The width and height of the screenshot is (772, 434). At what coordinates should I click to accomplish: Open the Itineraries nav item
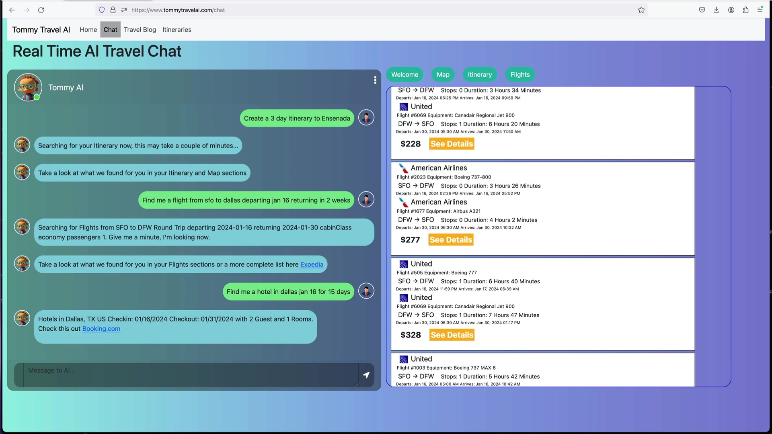[x=177, y=30]
